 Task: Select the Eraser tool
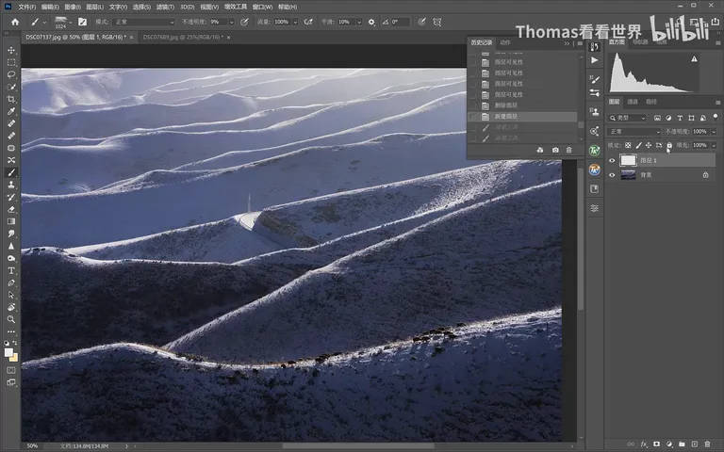coord(11,209)
